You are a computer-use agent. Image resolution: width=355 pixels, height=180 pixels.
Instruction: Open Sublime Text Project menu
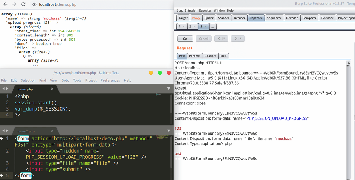(x=91, y=80)
